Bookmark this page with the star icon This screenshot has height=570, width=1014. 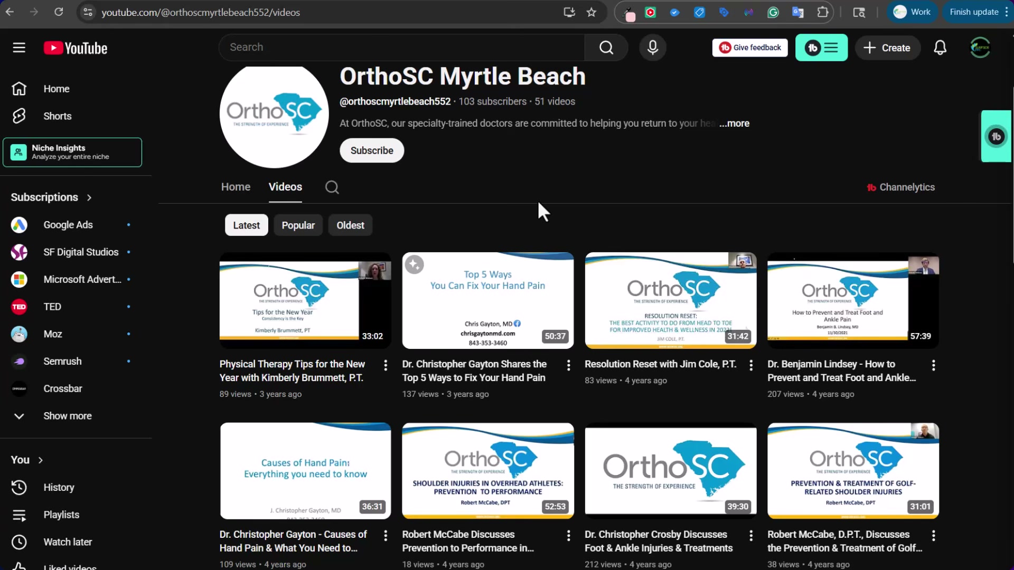pyautogui.click(x=591, y=12)
